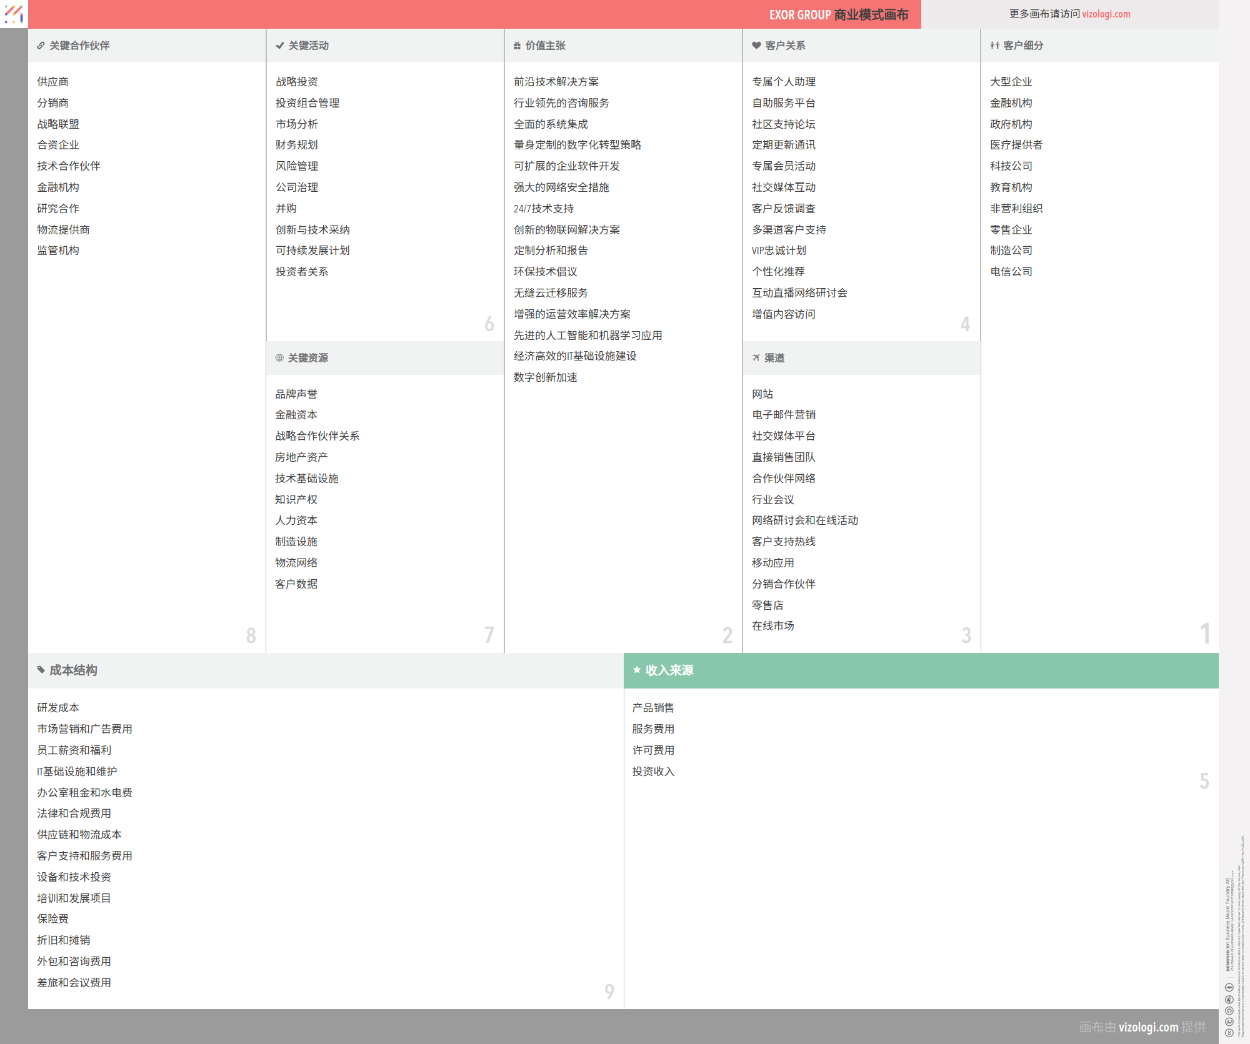Click the link icon beside 关键合作伙伴
Image resolution: width=1250 pixels, height=1044 pixels.
[41, 46]
